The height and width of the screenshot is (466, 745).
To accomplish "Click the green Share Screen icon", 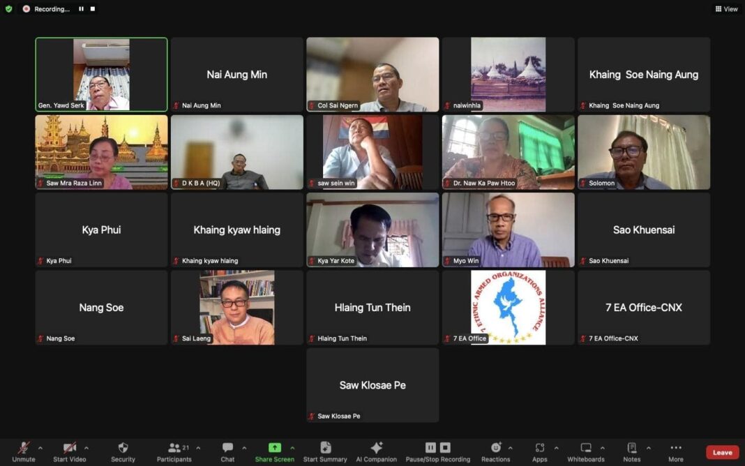I will (x=274, y=448).
